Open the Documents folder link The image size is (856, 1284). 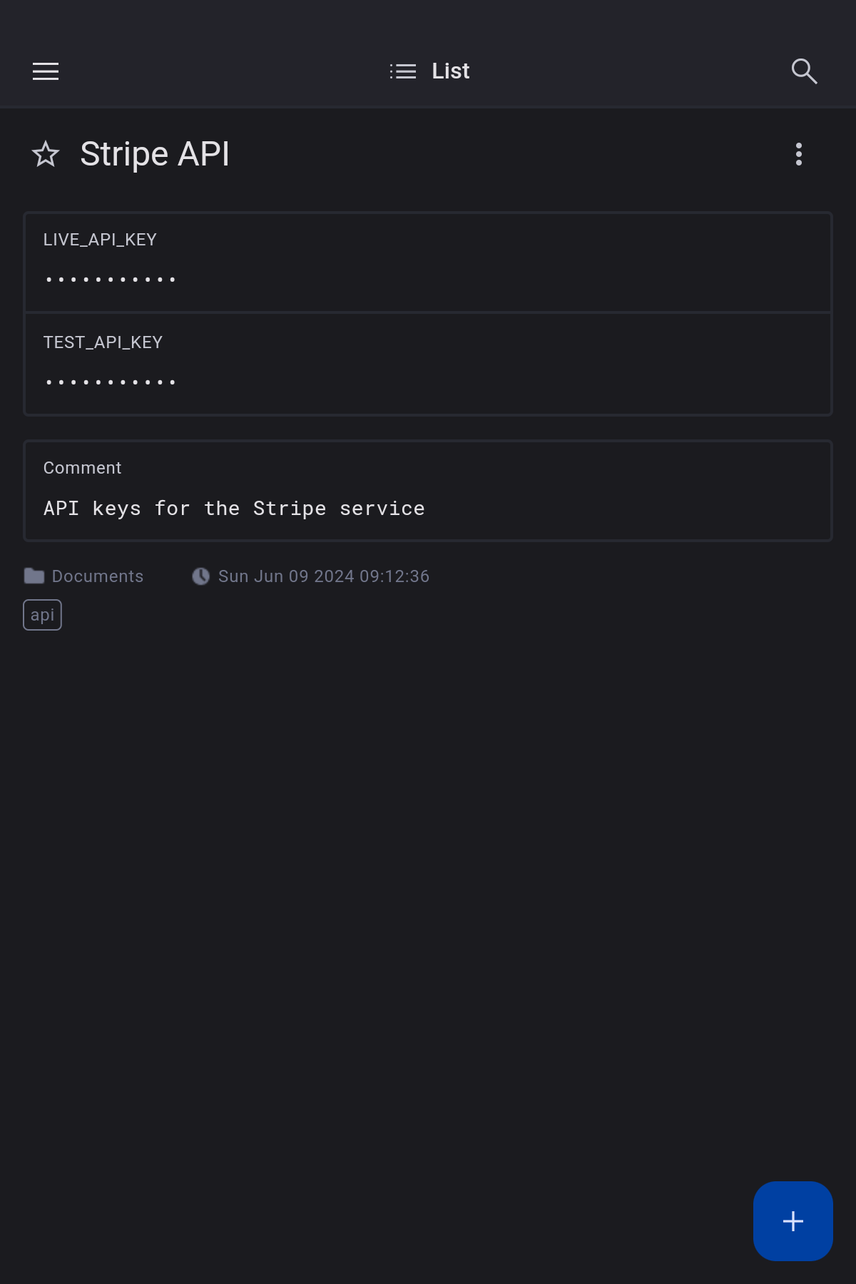[98, 576]
